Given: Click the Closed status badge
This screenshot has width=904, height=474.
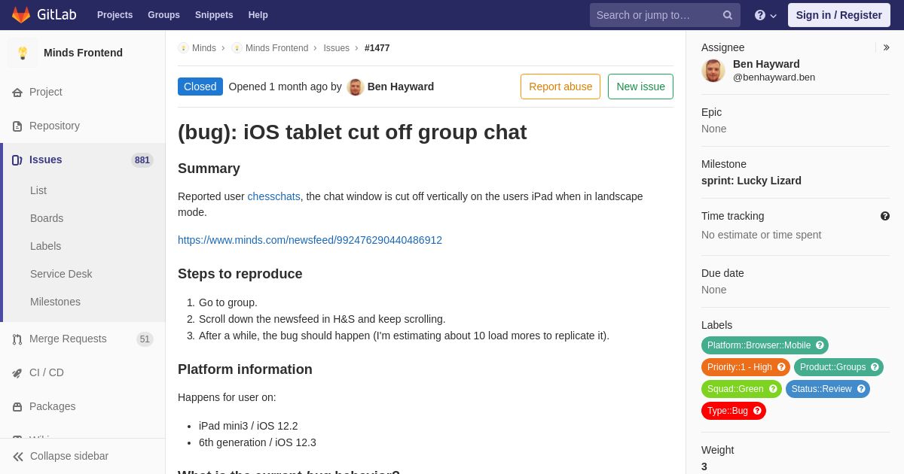Looking at the screenshot, I should [200, 87].
